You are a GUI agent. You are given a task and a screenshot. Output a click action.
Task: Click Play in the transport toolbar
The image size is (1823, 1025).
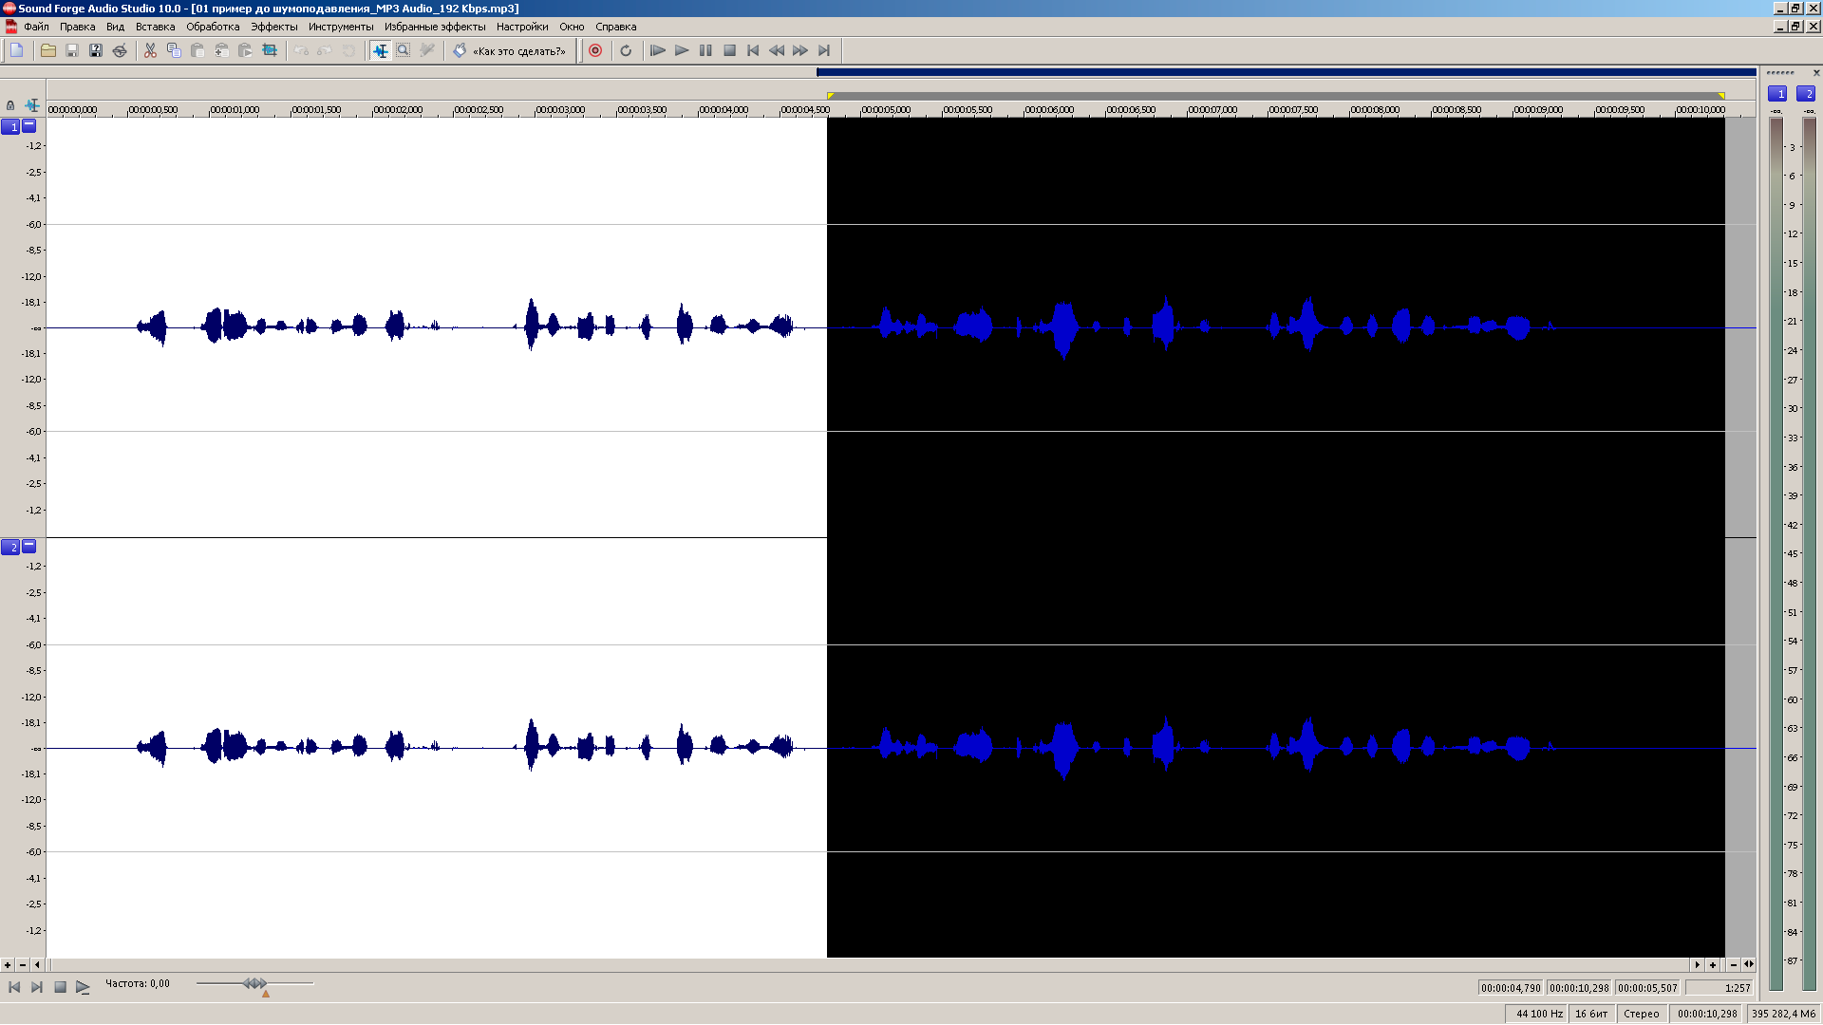click(682, 50)
